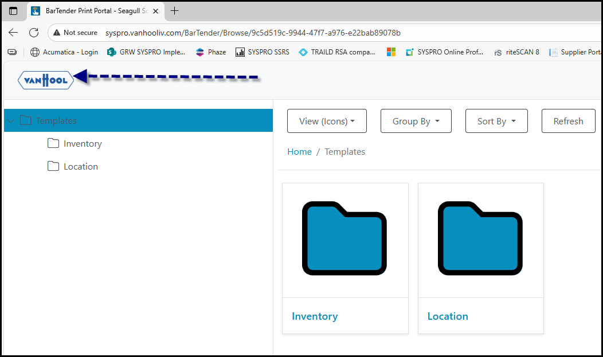
Task: Click the Van Hool logo
Action: pyautogui.click(x=46, y=80)
